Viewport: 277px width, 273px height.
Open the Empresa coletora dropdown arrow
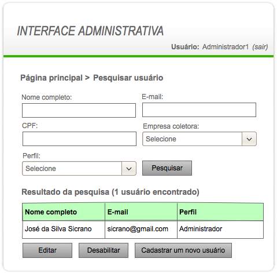coord(249,139)
